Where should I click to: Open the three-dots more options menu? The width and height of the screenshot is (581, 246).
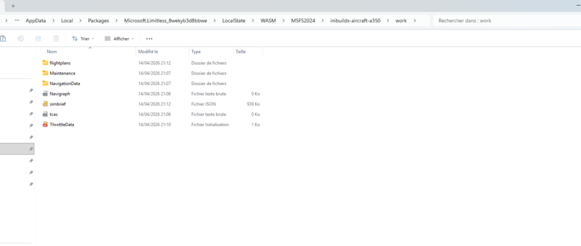point(149,39)
